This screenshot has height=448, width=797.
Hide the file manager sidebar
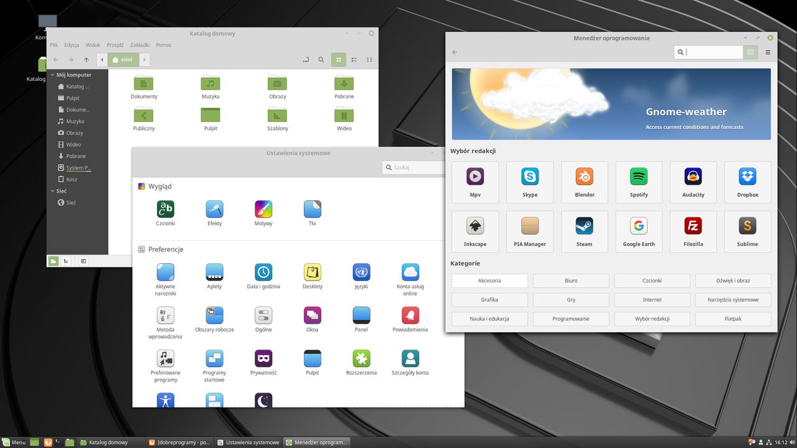click(x=83, y=261)
